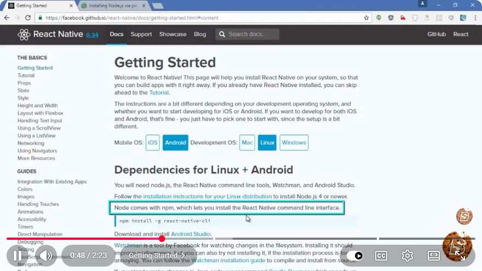Turn on closed captions
Viewport: 482px width, 271px height.
tap(381, 256)
